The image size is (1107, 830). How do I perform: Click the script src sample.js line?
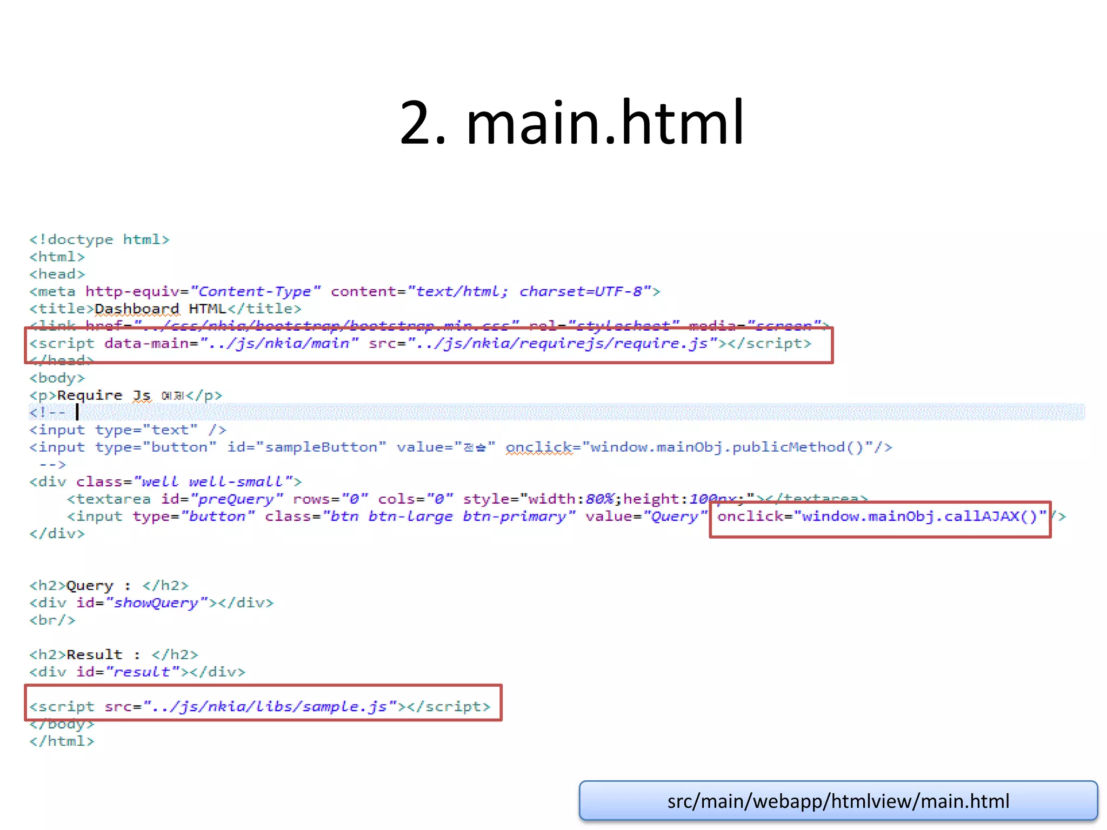260,706
